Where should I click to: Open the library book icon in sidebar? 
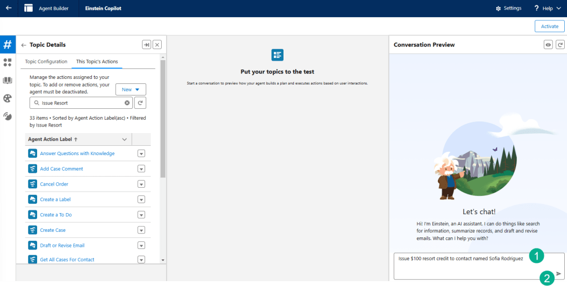[x=8, y=81]
